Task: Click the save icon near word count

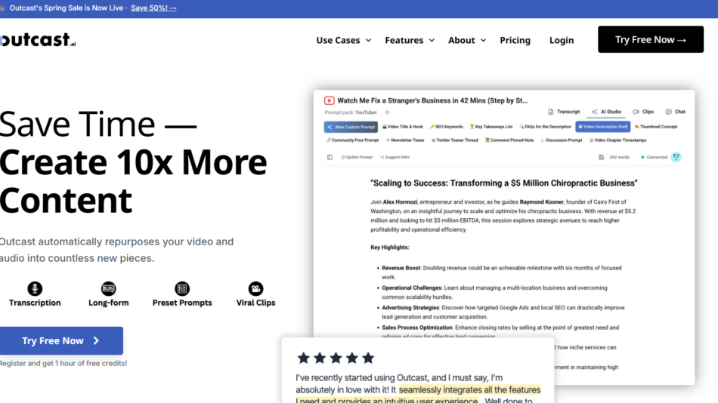Action: pyautogui.click(x=602, y=157)
